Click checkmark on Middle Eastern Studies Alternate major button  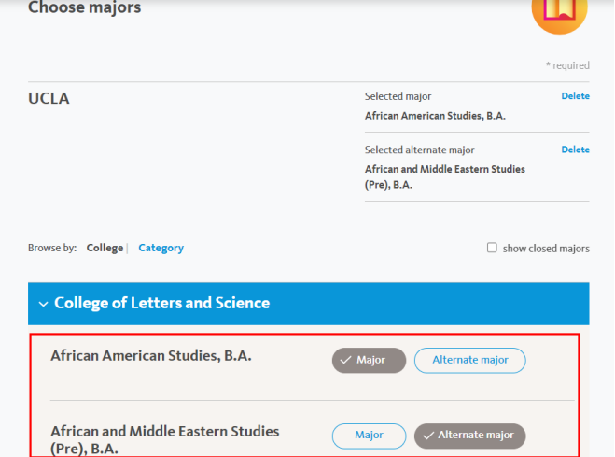[428, 436]
